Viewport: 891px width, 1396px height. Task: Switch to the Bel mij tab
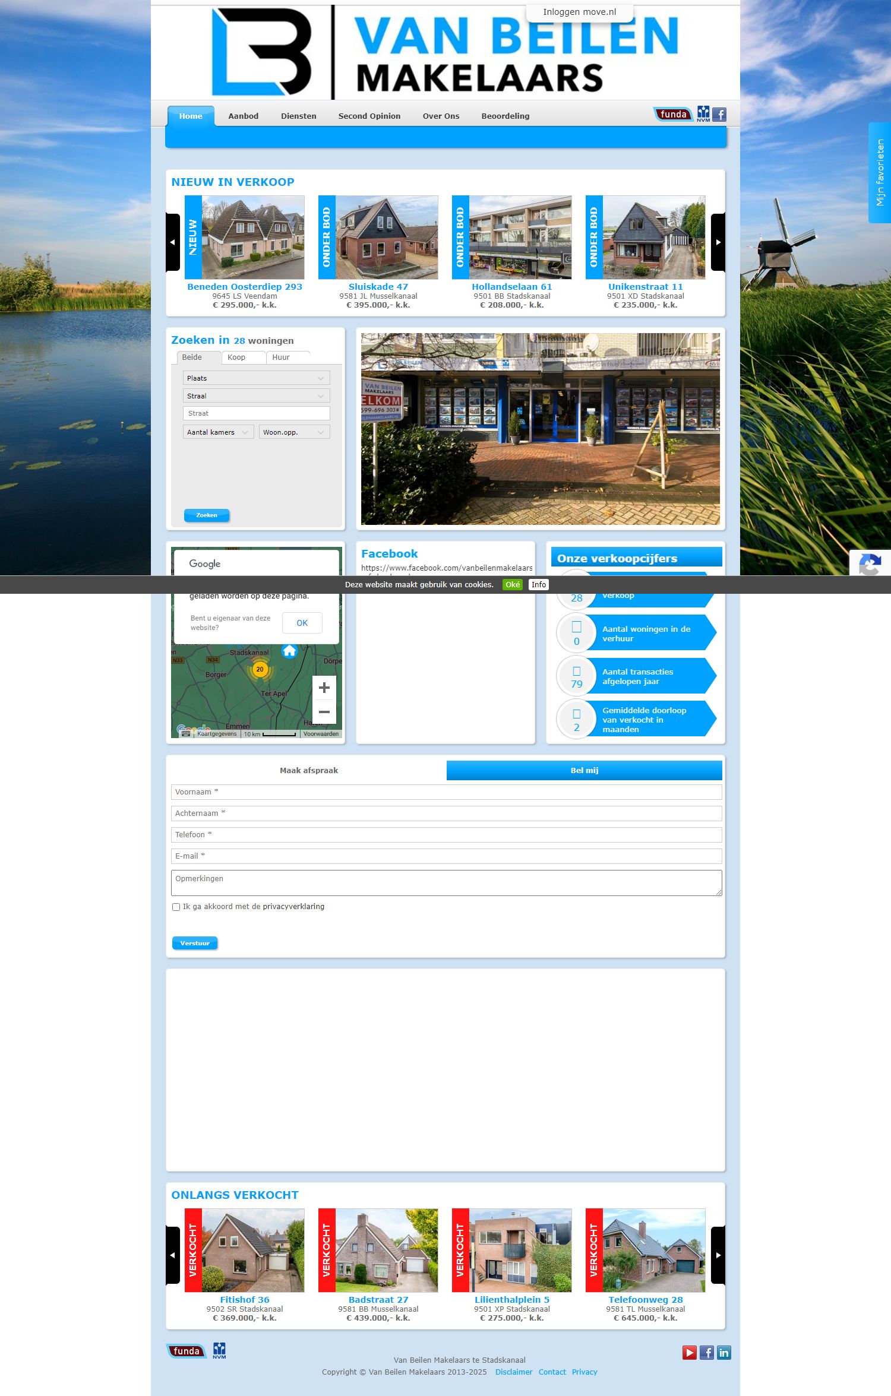(x=584, y=770)
